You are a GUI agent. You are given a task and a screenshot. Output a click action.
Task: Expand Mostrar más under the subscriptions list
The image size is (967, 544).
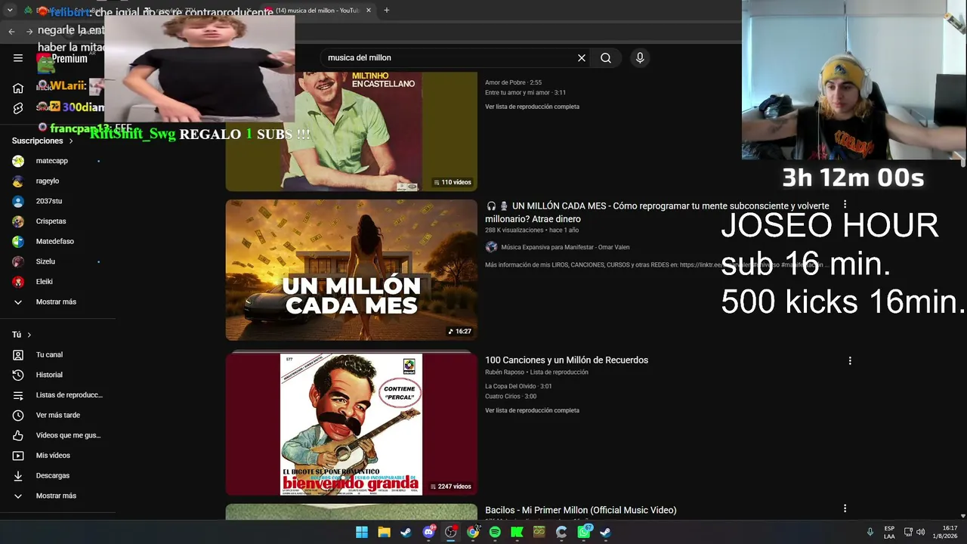(57, 302)
